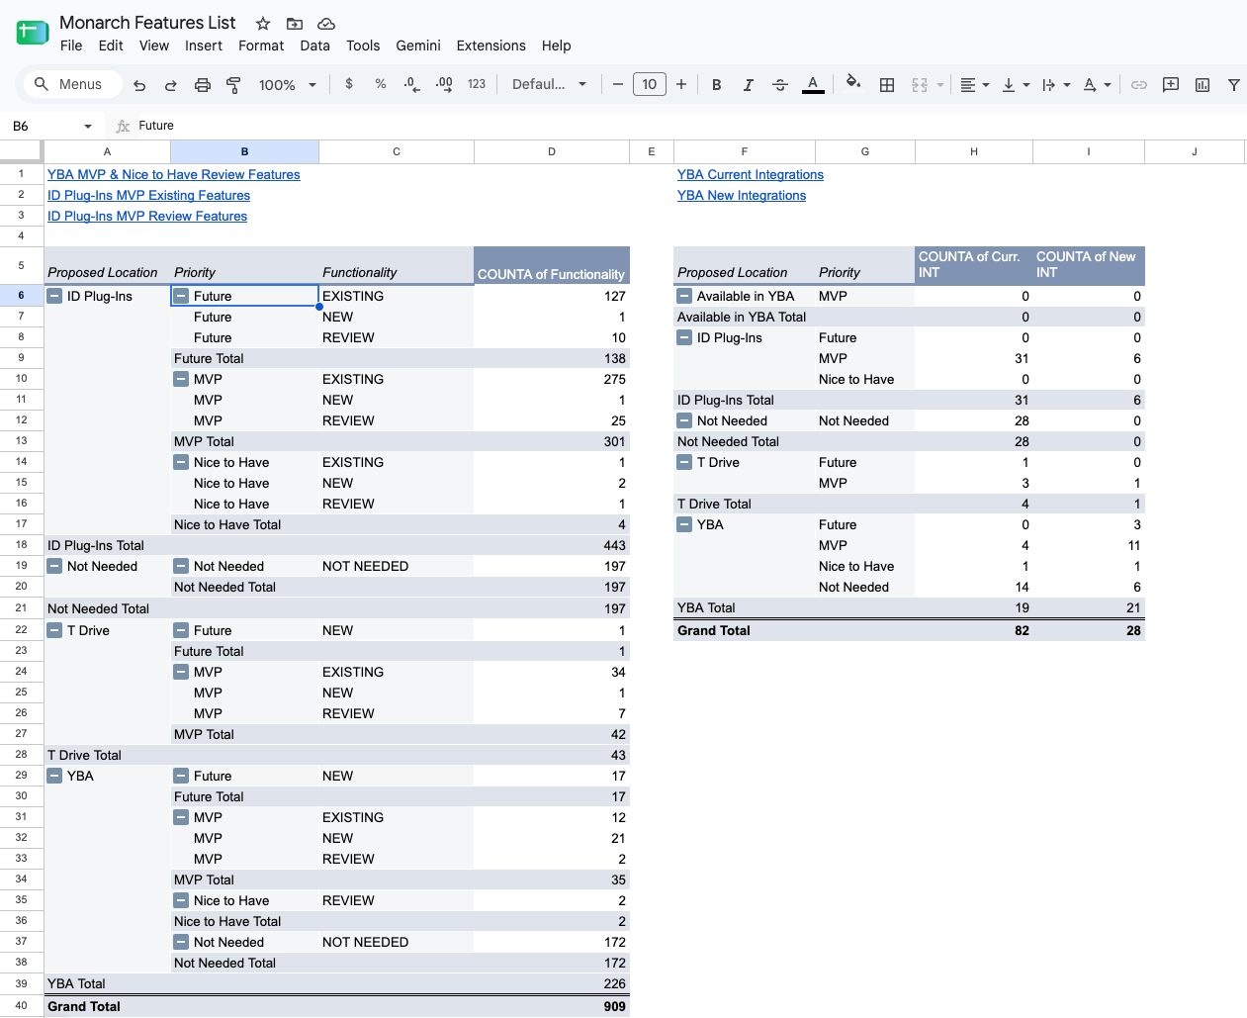This screenshot has height=1018, width=1247.
Task: Open YBA MVP & Nice to Have link
Action: [x=174, y=174]
